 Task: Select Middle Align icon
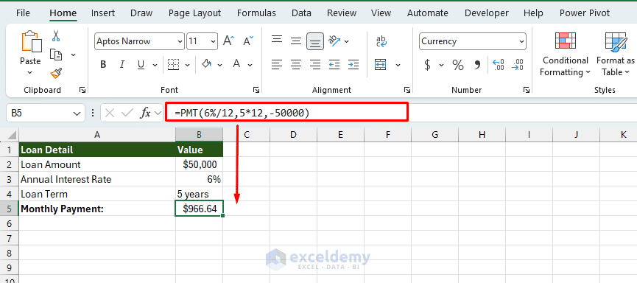(296, 41)
